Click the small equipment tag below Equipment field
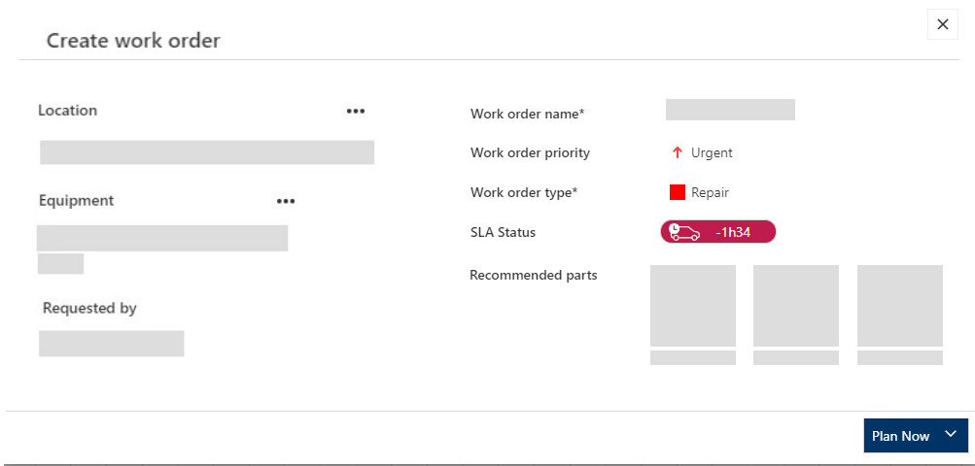This screenshot has height=466, width=975. pos(60,263)
